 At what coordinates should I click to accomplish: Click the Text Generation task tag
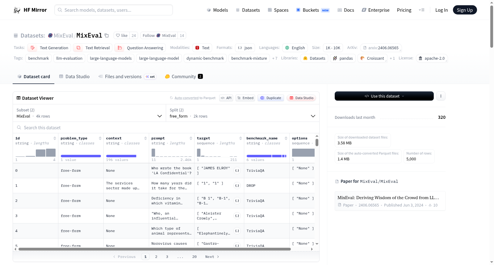click(x=49, y=48)
